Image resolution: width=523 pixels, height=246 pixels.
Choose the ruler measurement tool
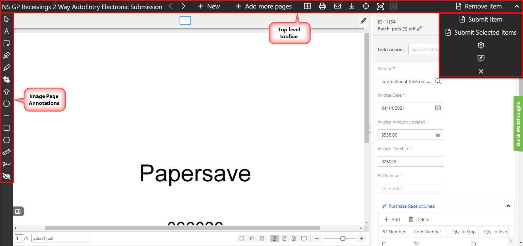point(7,152)
